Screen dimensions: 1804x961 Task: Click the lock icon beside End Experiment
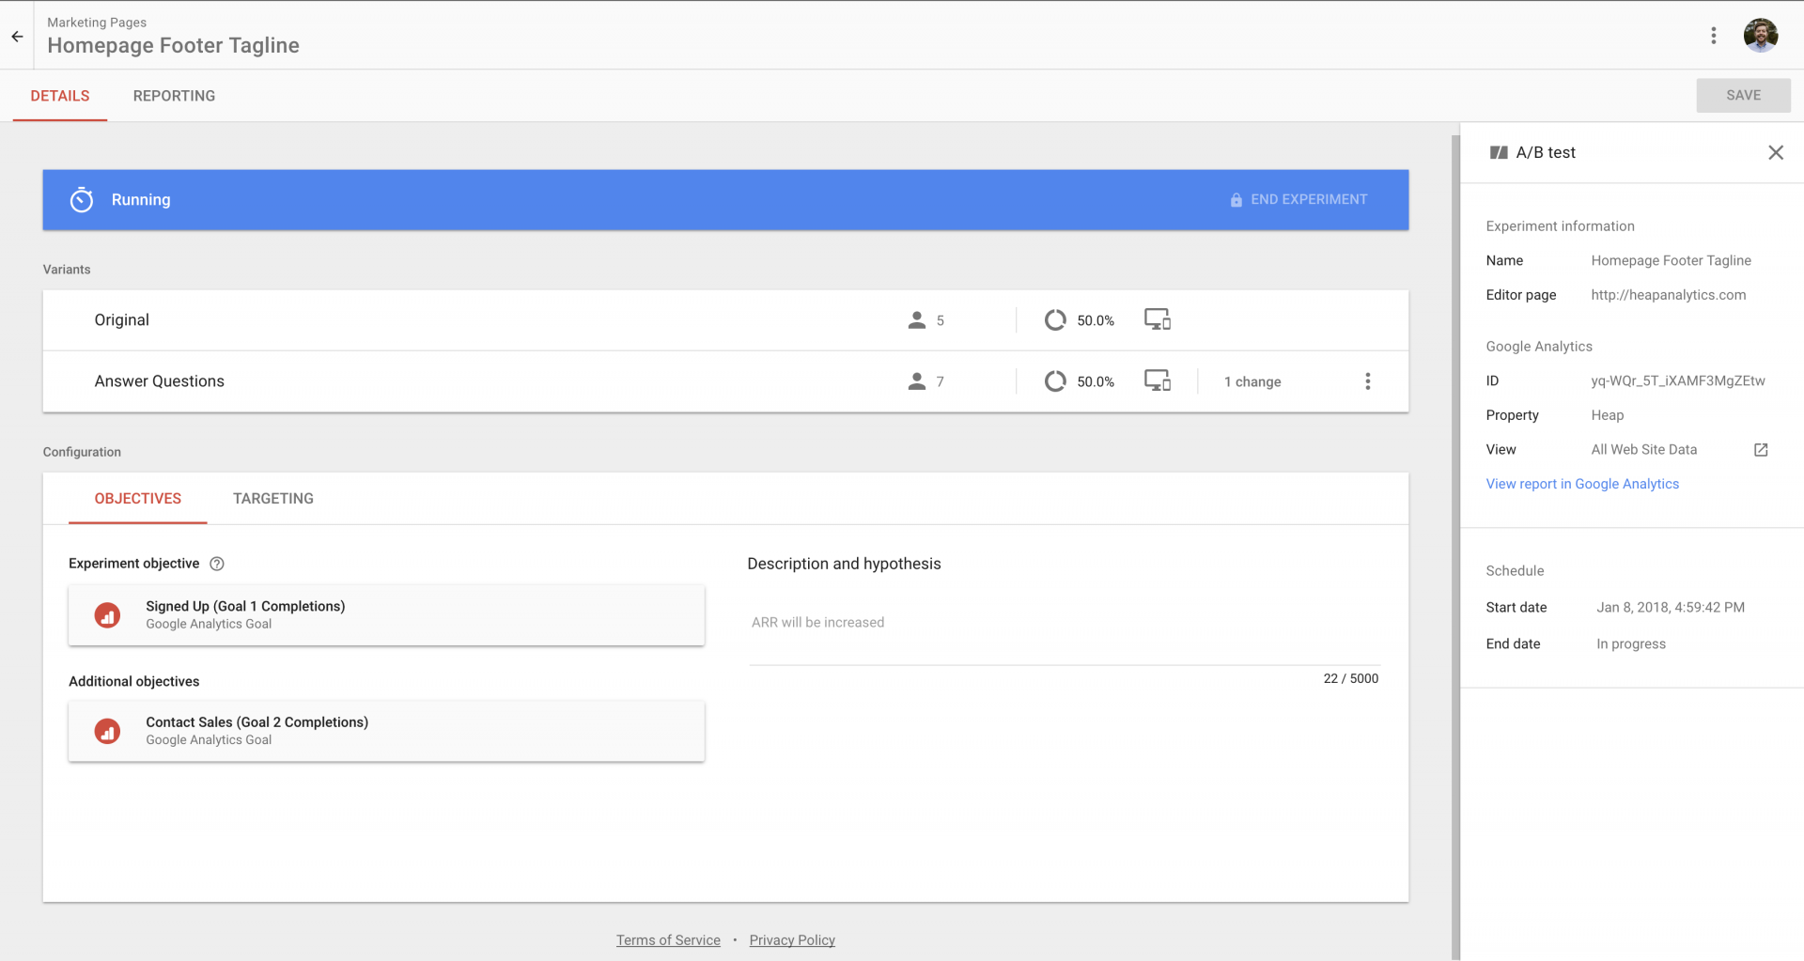pyautogui.click(x=1236, y=200)
